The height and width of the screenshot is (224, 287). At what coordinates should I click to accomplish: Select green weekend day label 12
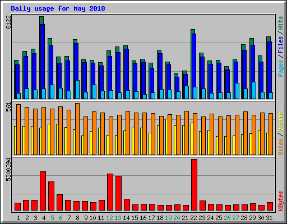pos(109,218)
